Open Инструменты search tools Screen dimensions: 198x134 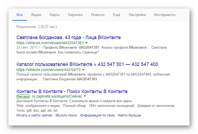click(x=165, y=15)
